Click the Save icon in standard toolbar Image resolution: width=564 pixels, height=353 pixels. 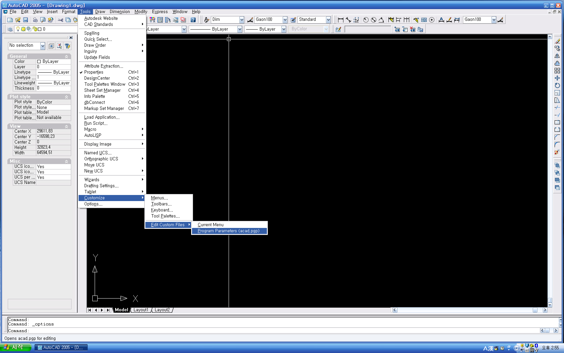point(26,20)
